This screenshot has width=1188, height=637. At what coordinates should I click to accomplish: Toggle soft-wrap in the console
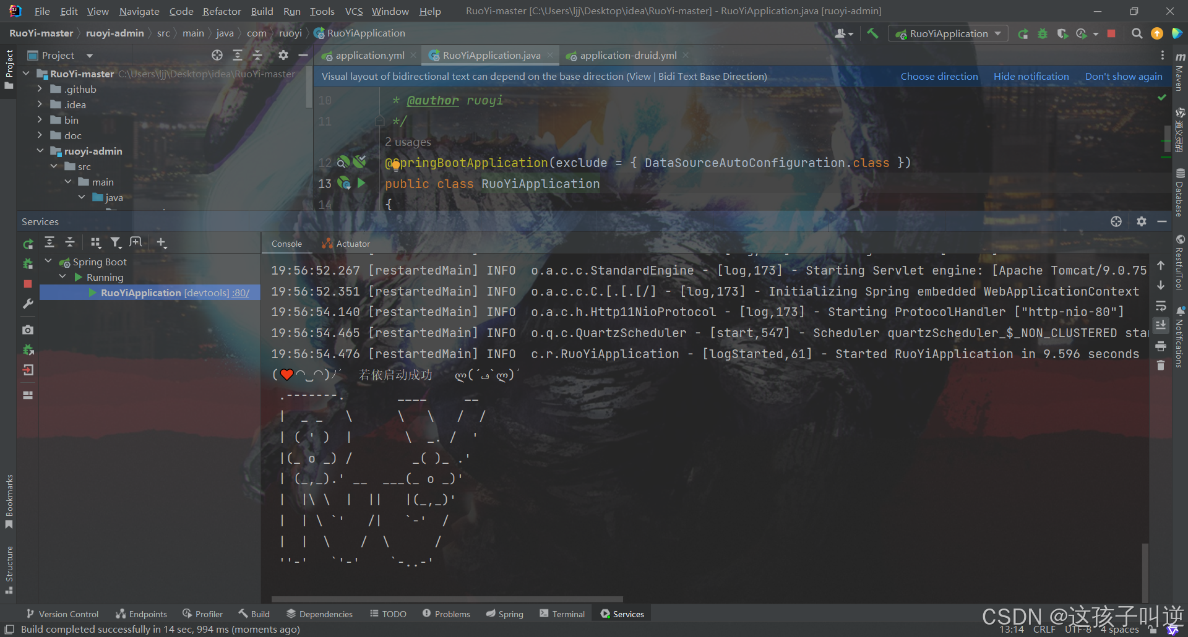click(1161, 306)
